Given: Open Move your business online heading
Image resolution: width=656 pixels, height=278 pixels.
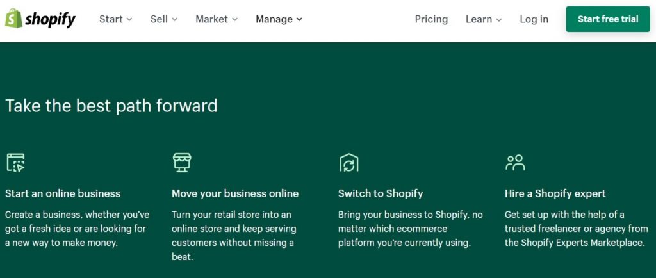Looking at the screenshot, I should [235, 193].
